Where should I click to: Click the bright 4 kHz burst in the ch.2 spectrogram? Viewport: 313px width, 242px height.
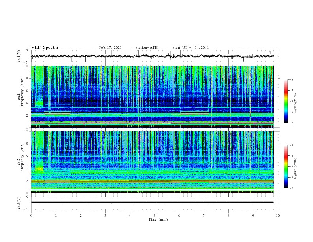pos(40,169)
